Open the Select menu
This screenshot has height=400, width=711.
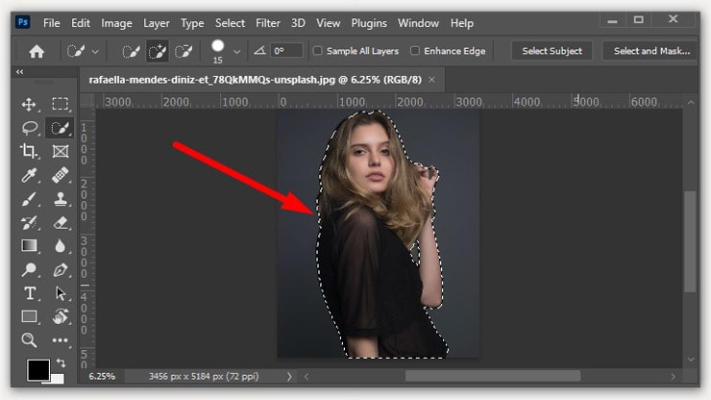(231, 22)
